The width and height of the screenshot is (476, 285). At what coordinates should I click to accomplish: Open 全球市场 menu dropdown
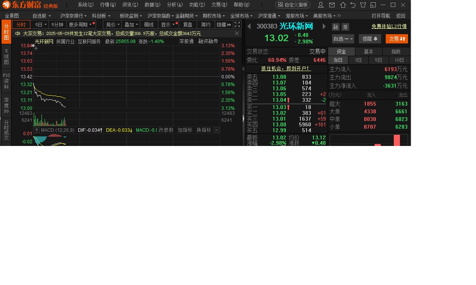click(x=242, y=16)
